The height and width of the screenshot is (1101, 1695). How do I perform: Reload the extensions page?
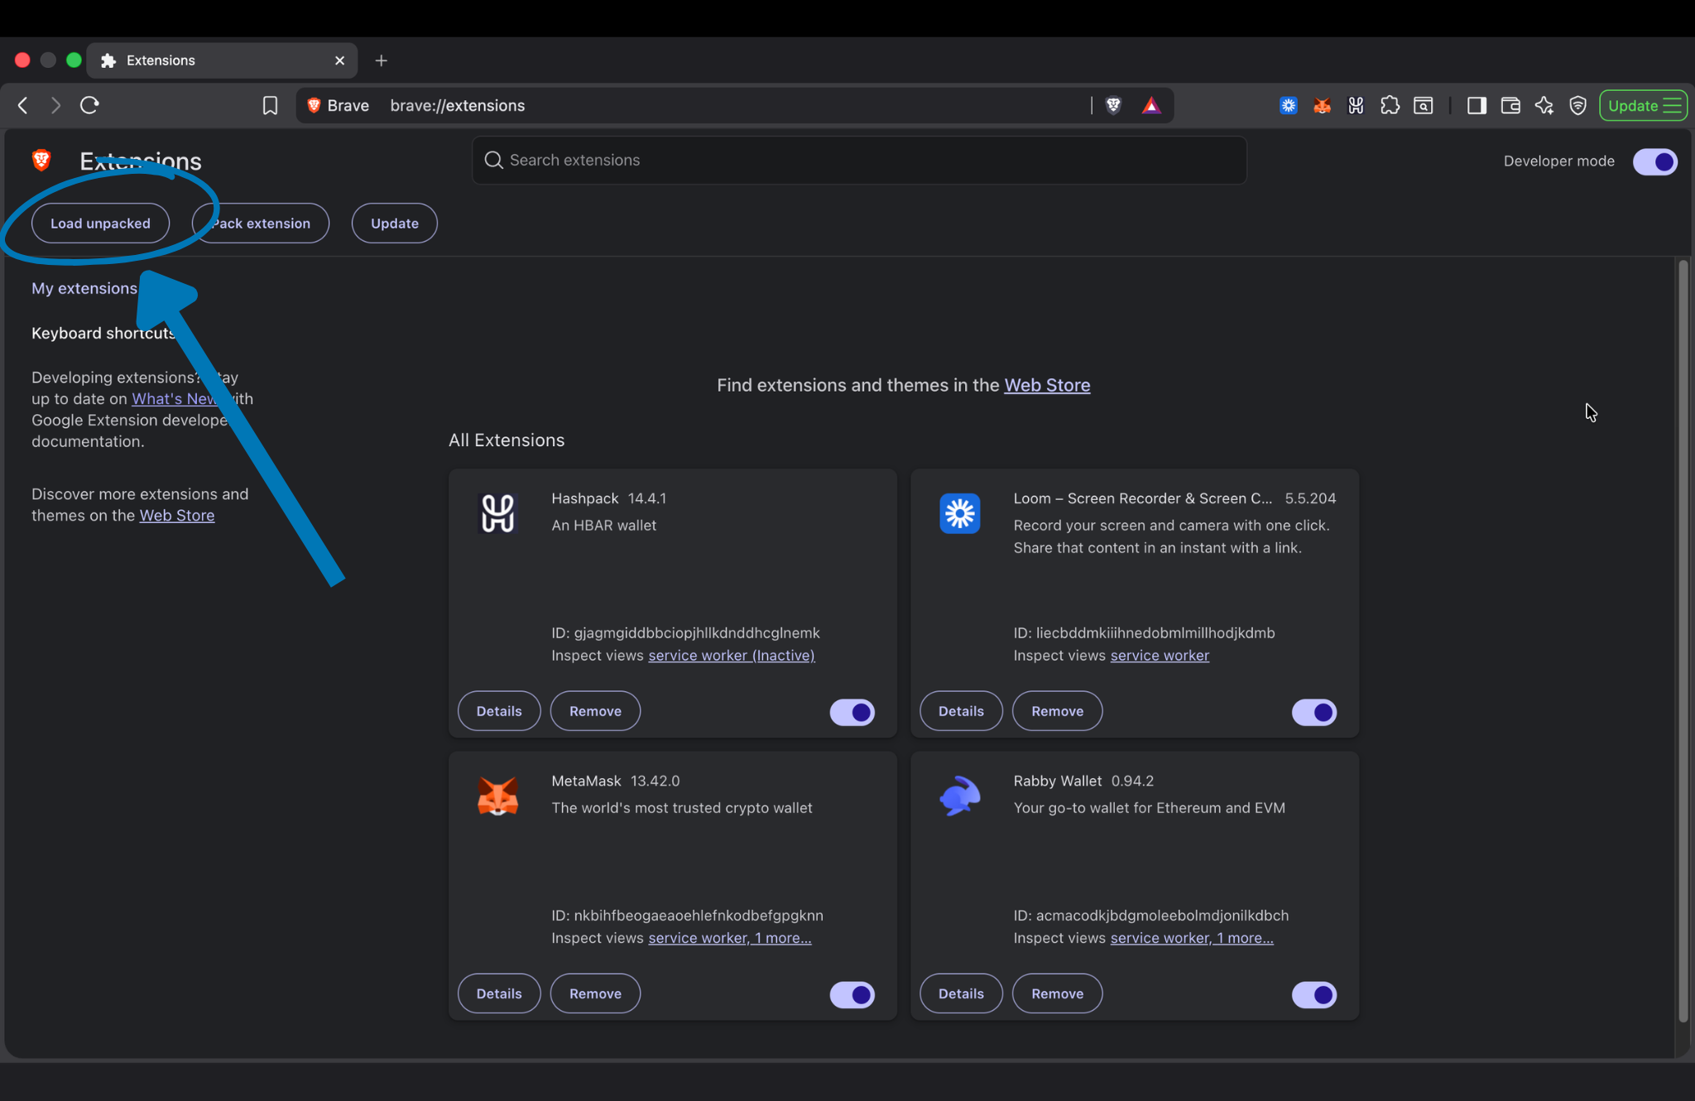(x=89, y=105)
